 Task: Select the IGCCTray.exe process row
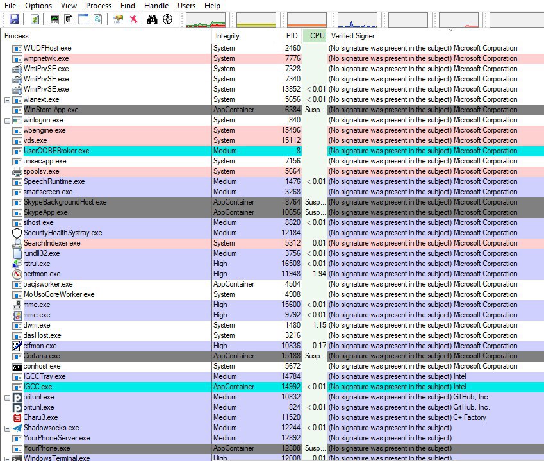[x=272, y=376]
